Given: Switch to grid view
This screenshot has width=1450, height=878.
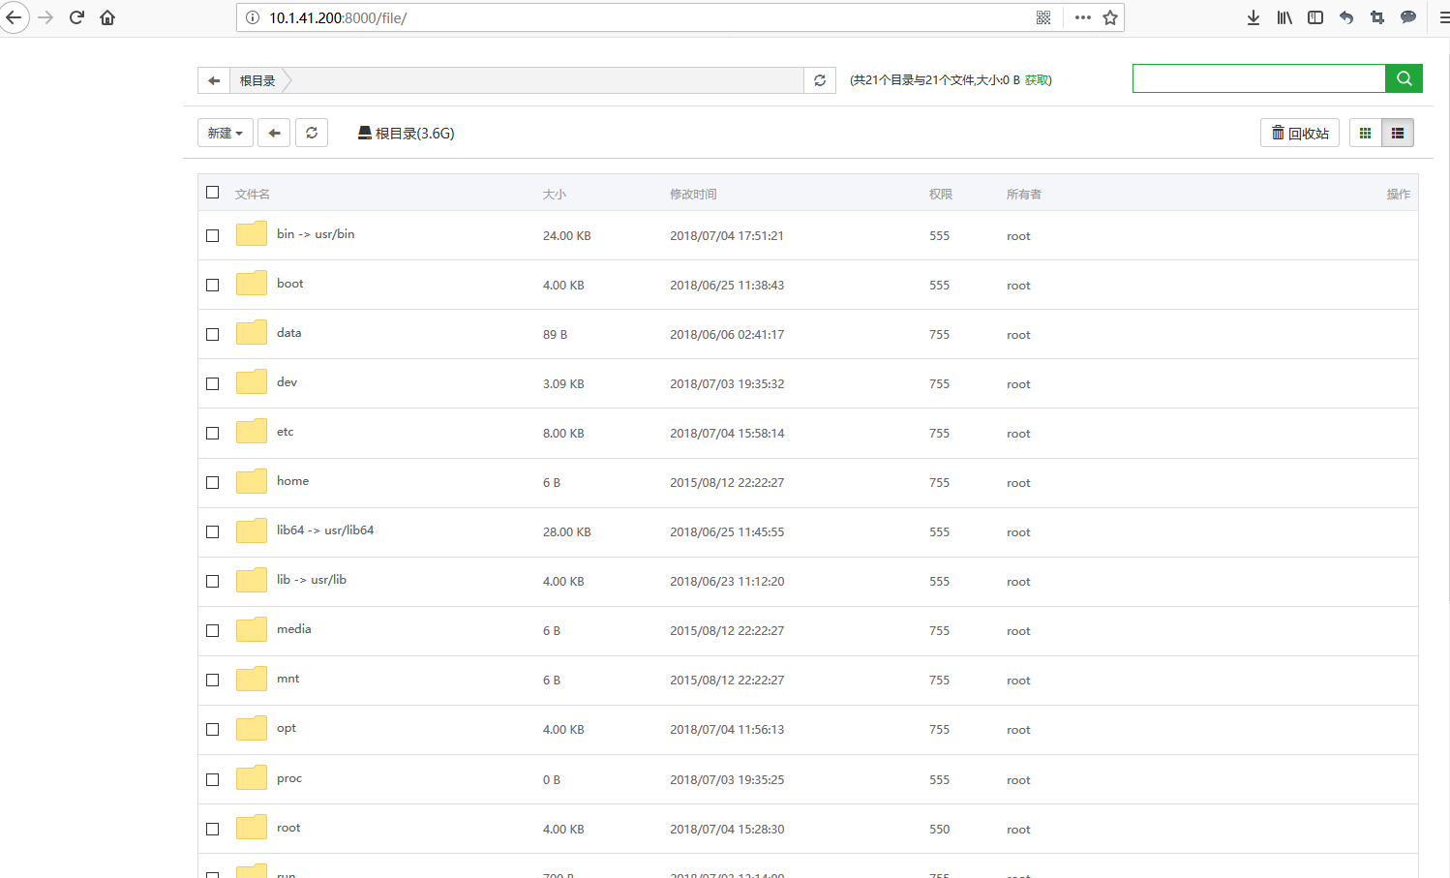Looking at the screenshot, I should 1365,133.
